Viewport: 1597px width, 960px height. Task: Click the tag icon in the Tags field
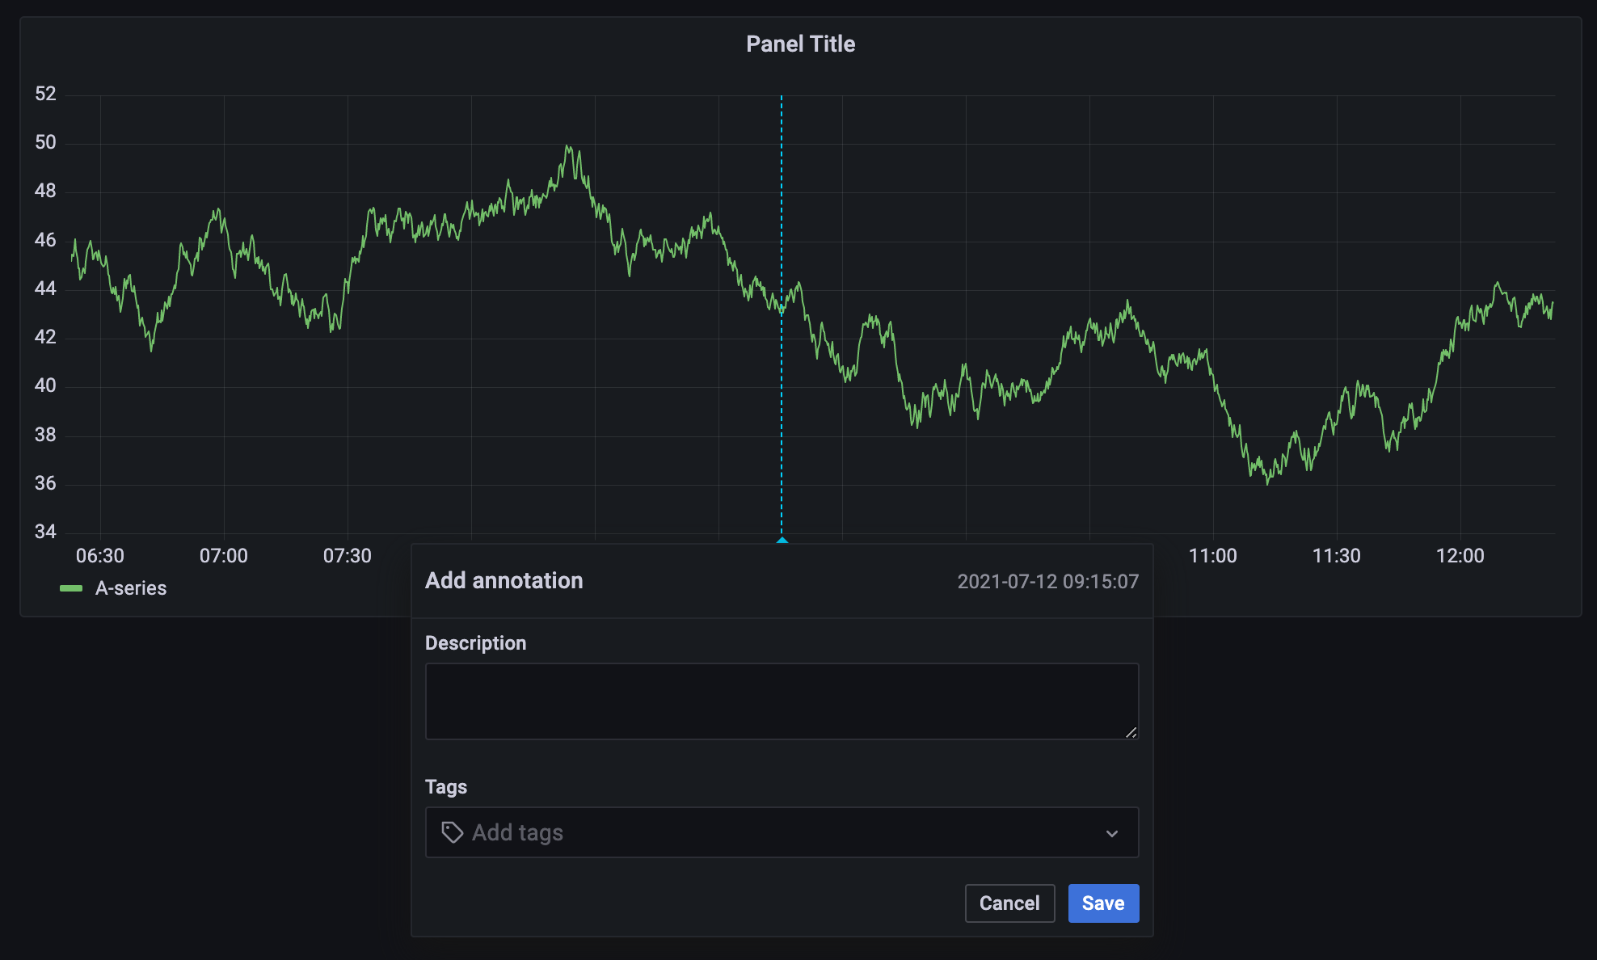coord(452,832)
